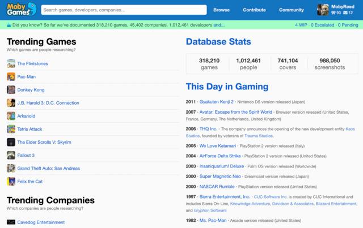The width and height of the screenshot is (363, 228).
Task: Open the 0 Pending link
Action: point(347,25)
